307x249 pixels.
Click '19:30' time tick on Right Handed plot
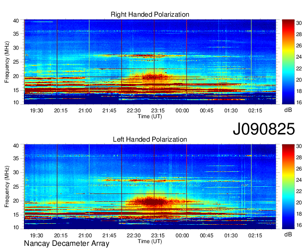[x=37, y=111]
